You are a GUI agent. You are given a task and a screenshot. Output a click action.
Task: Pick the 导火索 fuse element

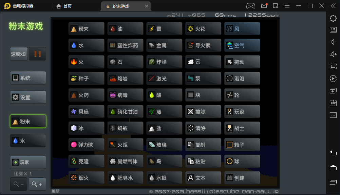tap(203, 45)
